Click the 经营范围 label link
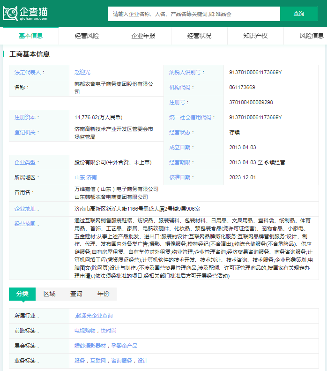The image size is (327, 371). click(25, 224)
